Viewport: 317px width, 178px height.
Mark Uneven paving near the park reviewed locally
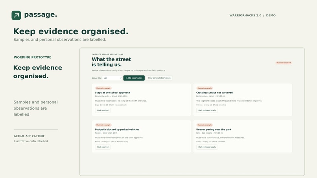(x=207, y=147)
